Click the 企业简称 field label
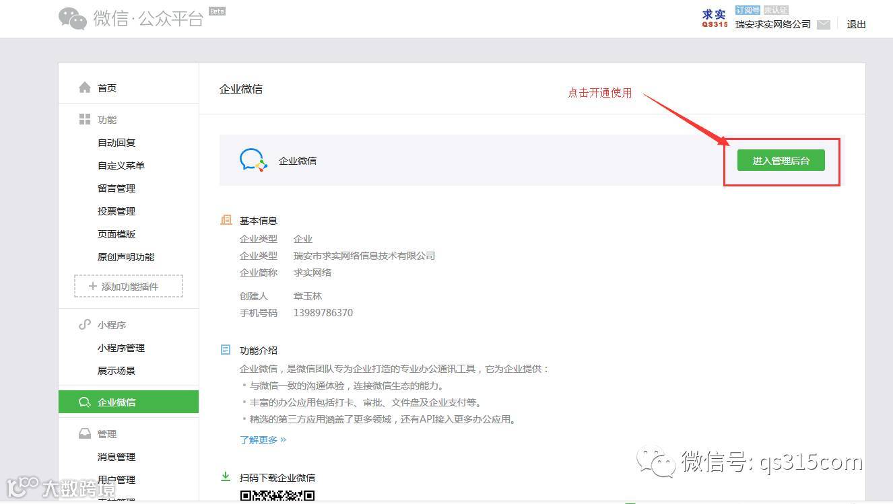The image size is (893, 504). tap(259, 273)
